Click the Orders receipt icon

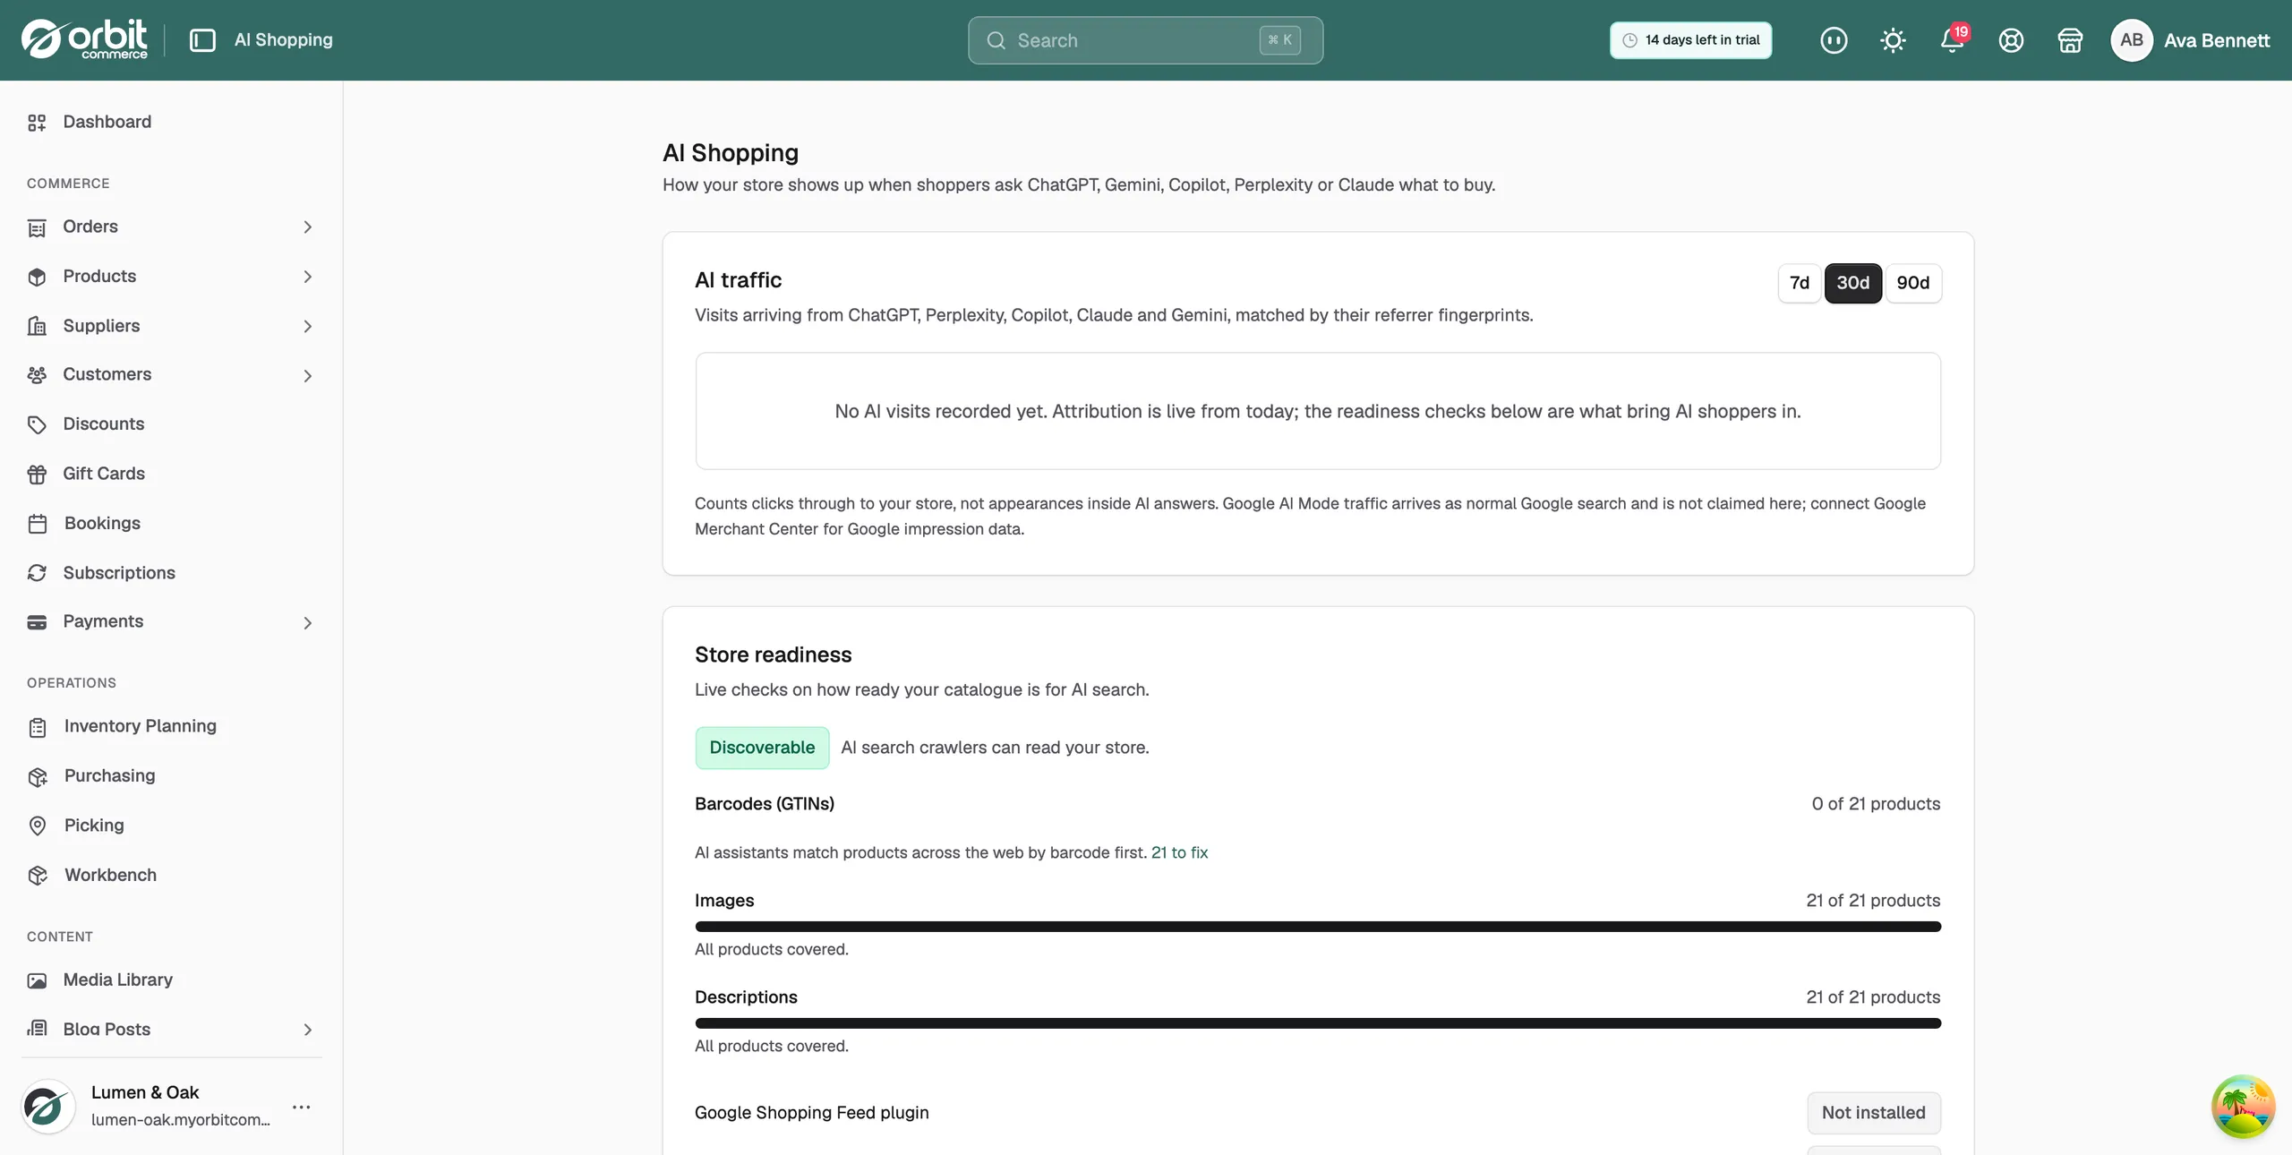tap(37, 227)
